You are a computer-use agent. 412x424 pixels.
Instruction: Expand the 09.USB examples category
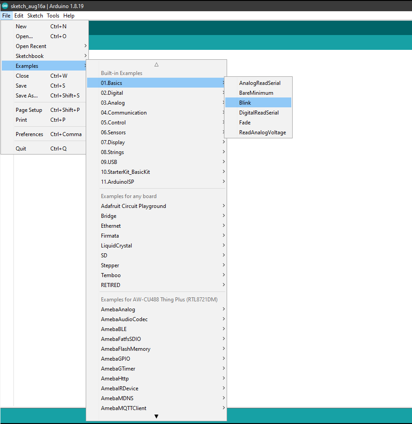[157, 162]
